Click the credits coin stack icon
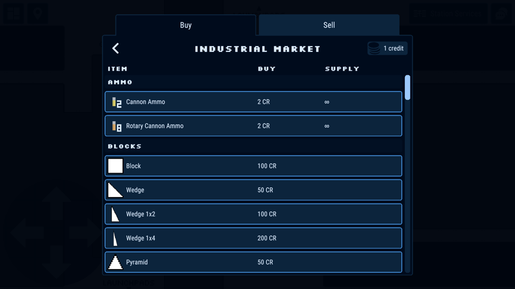 pos(374,48)
